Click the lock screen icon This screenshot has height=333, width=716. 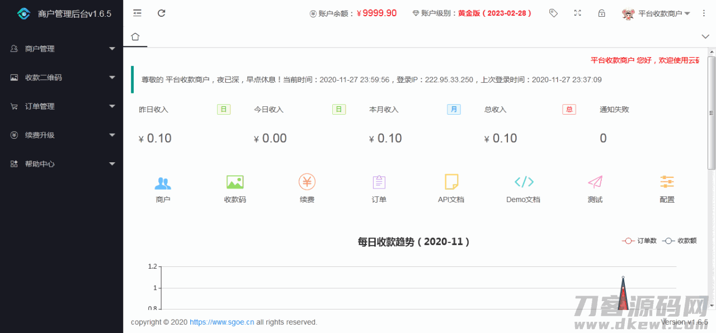[x=602, y=13]
